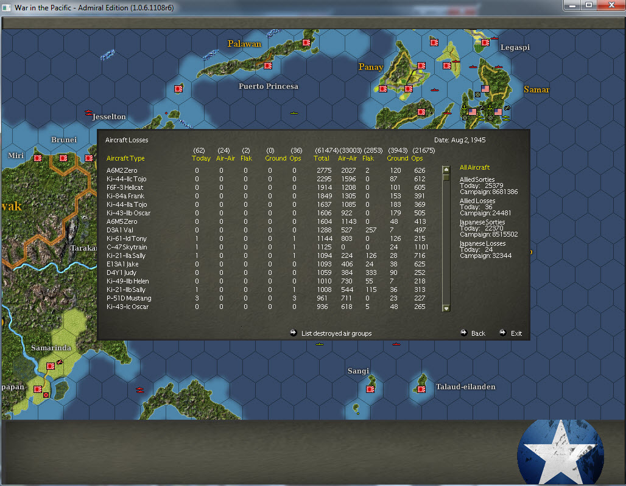Screen dimensions: 626x486
Task: Exit the Aircraft Losses panel
Action: (x=516, y=333)
